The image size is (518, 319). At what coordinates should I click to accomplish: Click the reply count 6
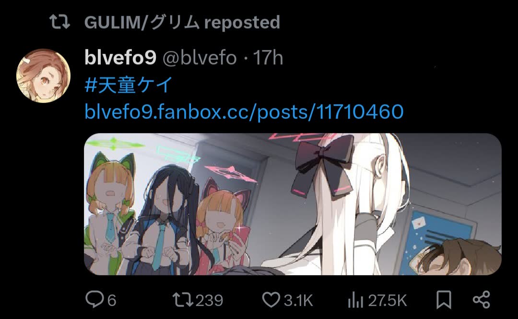112,300
